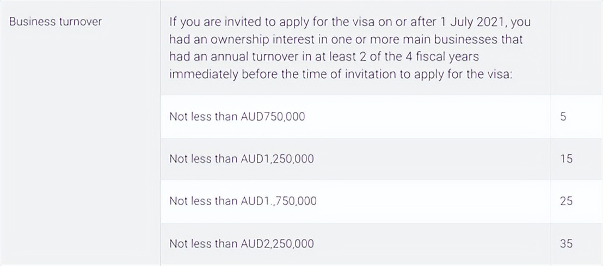Click the points value 15
Viewport: 603px width, 266px height.
tap(566, 159)
